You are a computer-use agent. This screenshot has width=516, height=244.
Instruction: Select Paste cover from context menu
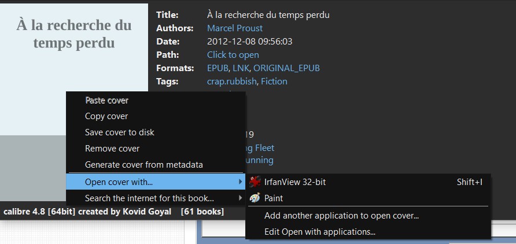click(106, 100)
